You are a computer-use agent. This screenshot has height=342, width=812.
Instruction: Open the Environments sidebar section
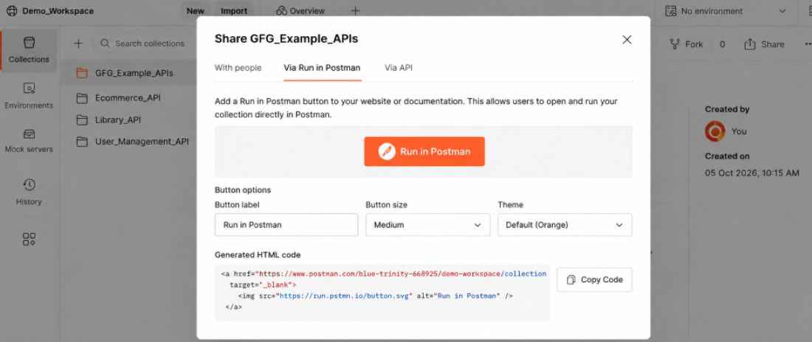(29, 97)
